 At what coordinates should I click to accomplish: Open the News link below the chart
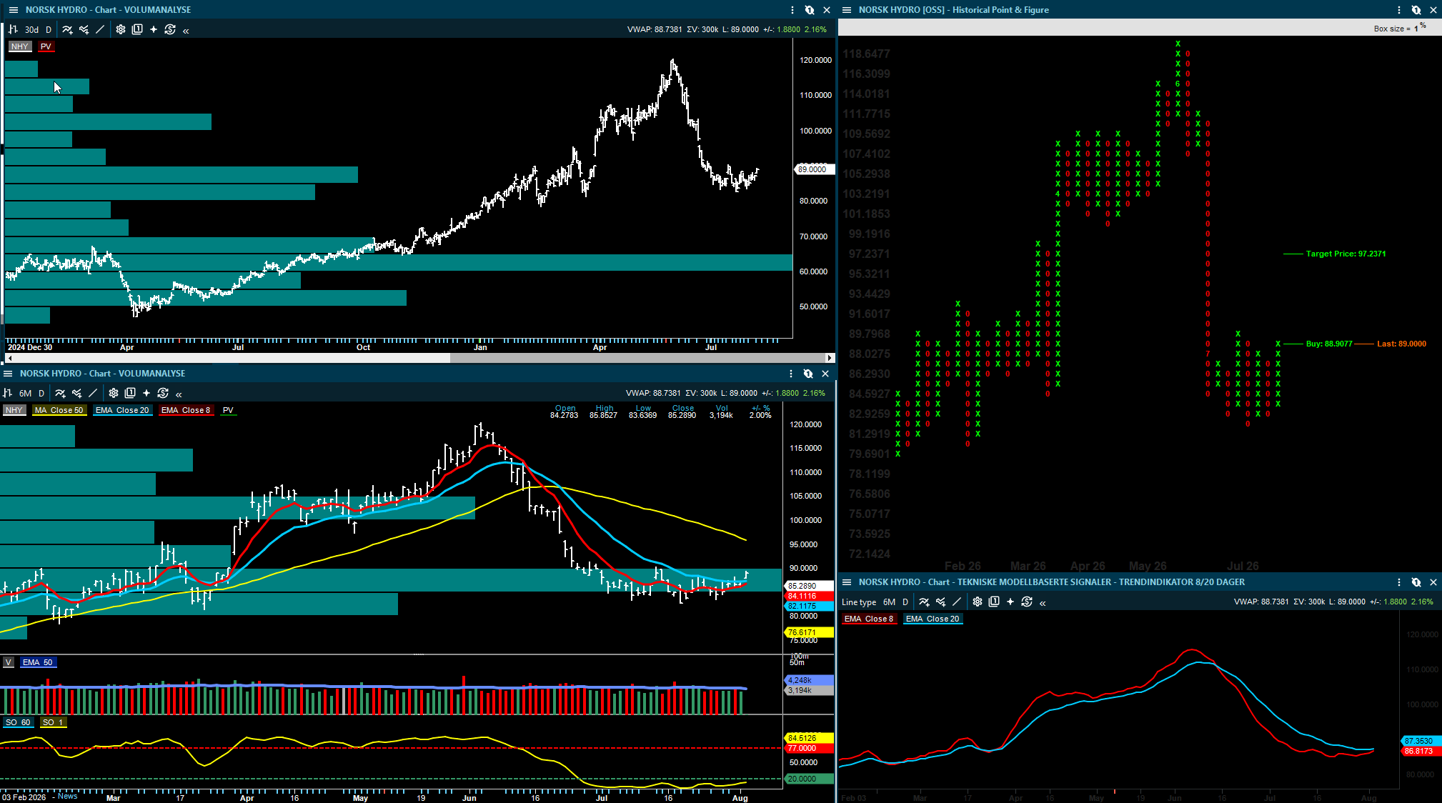coord(67,796)
